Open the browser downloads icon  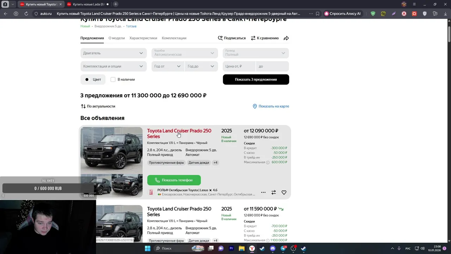445,13
